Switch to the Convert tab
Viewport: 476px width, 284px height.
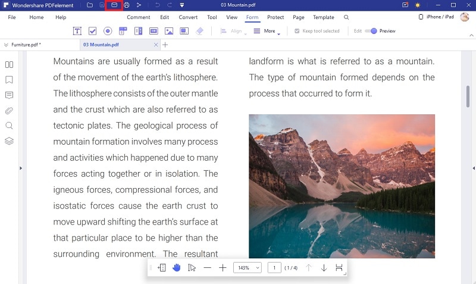tap(188, 17)
